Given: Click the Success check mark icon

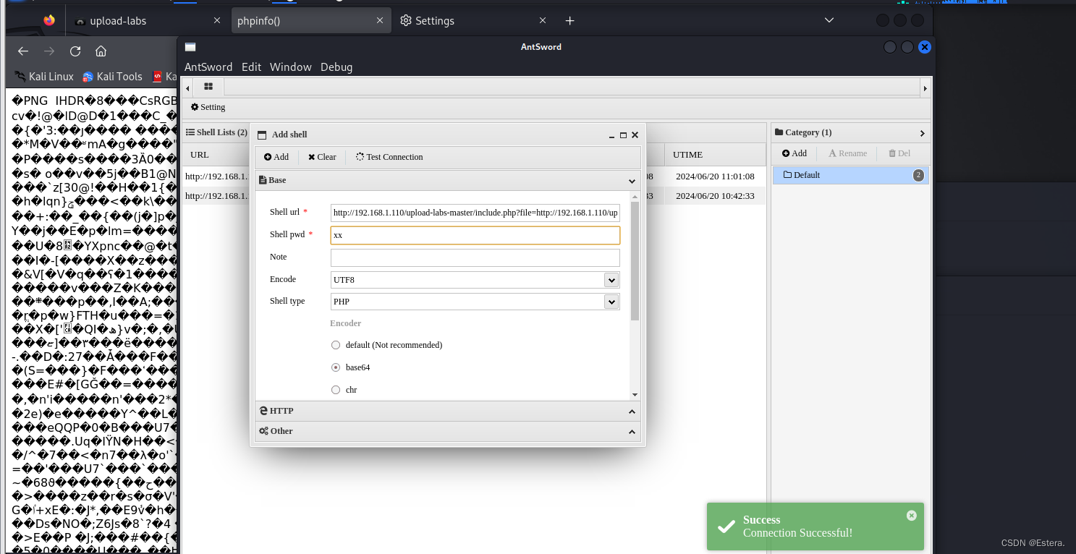Looking at the screenshot, I should 726,527.
